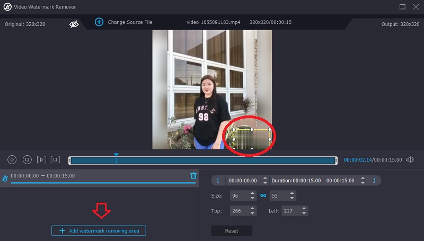The width and height of the screenshot is (424, 241).
Task: Toggle the aspect ratio link lock
Action: tap(263, 195)
